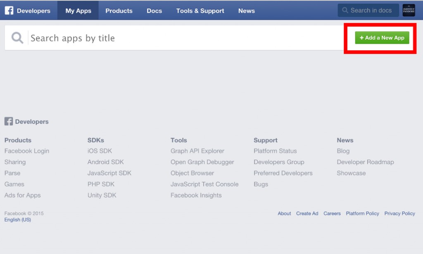Viewport: 423px width, 254px height.
Task: Open the JavaScript SDK link
Action: click(x=109, y=173)
